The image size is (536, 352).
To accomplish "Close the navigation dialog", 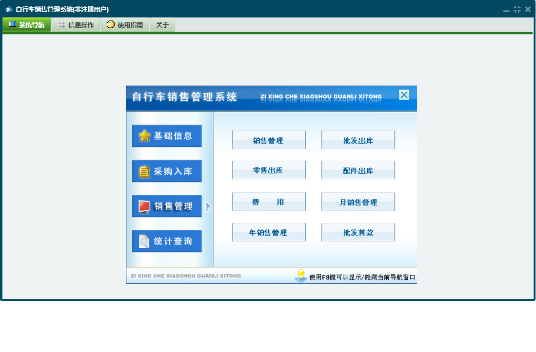I will pos(404,95).
